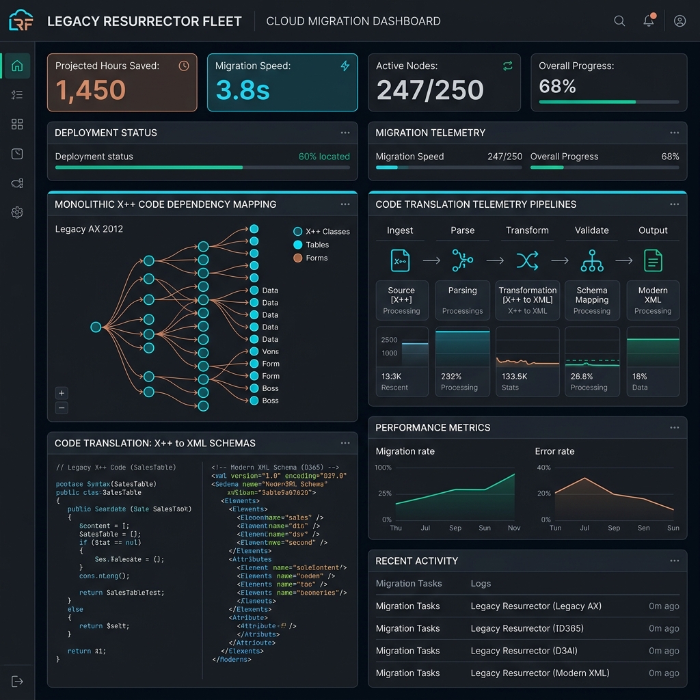Viewport: 700px width, 700px height.
Task: Click refresh icon on Active Nodes card
Action: 508,66
